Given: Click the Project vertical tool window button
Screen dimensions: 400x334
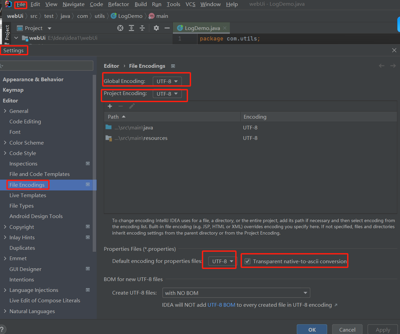Looking at the screenshot, I should pos(7,33).
